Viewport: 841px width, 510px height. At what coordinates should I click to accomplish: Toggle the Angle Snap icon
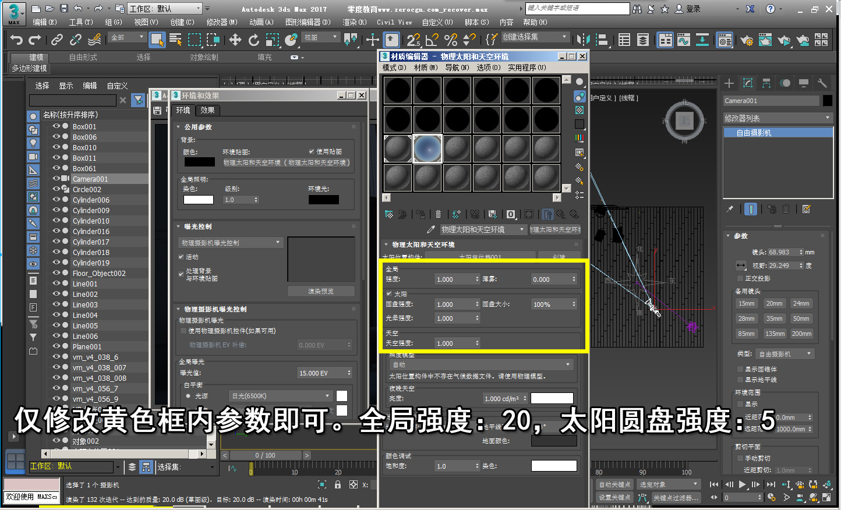click(x=432, y=40)
